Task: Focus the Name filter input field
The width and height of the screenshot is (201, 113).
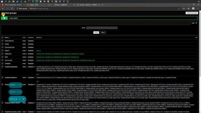Action: click(x=102, y=28)
